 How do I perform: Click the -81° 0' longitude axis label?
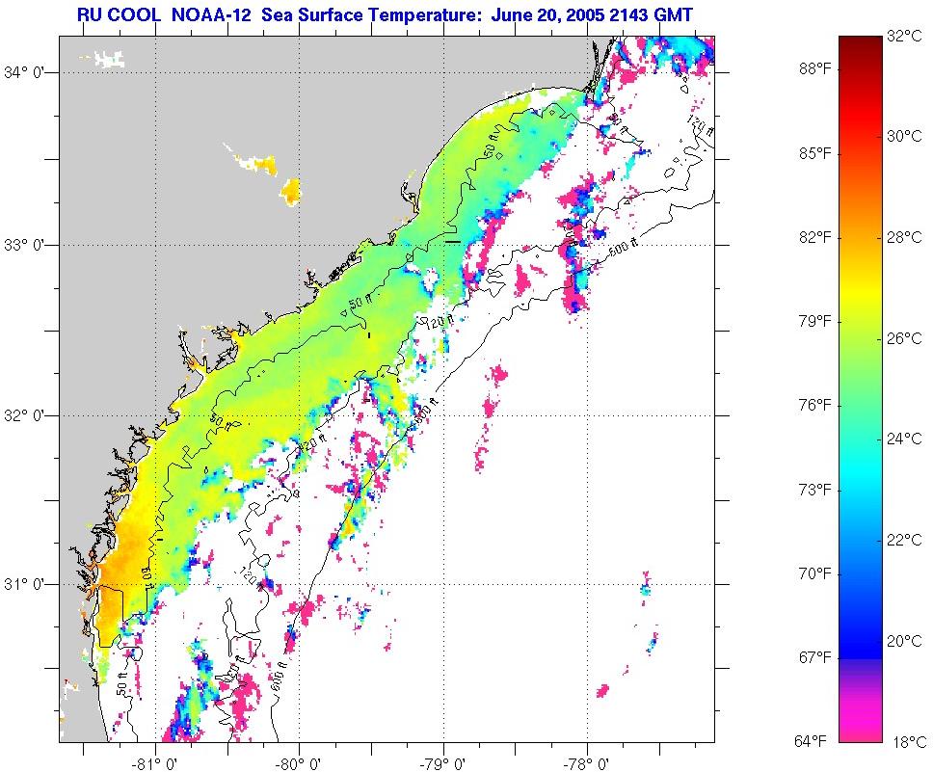(155, 763)
